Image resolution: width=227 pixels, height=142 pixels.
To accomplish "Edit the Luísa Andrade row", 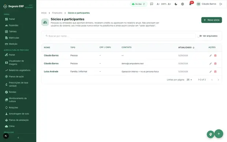I will [211, 72].
